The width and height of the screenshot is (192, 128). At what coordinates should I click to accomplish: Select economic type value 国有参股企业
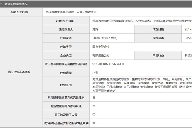[102, 46]
